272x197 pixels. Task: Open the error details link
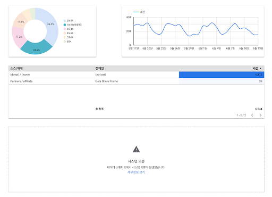(136, 172)
